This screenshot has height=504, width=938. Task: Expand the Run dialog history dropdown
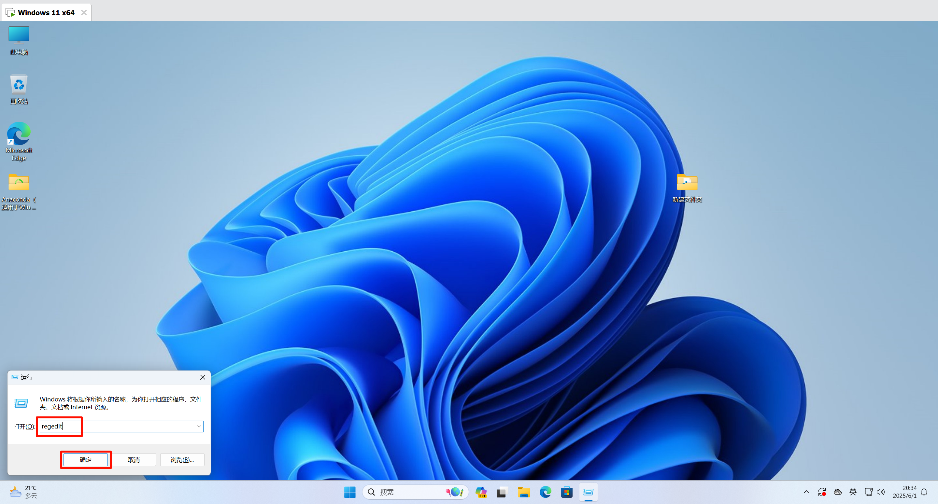point(199,426)
